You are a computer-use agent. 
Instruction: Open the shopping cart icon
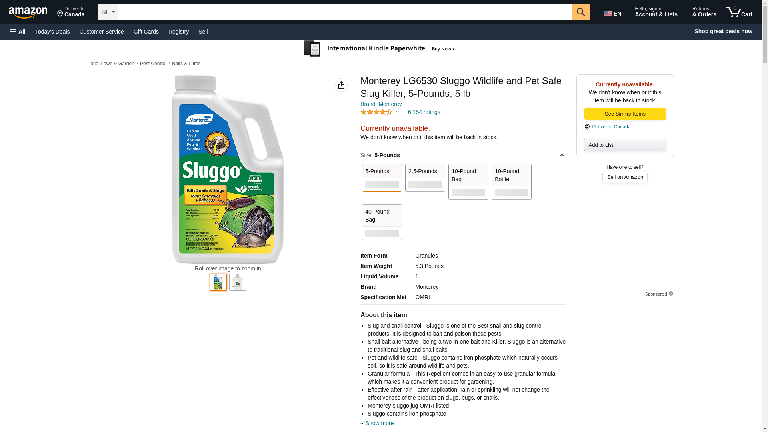point(739,12)
